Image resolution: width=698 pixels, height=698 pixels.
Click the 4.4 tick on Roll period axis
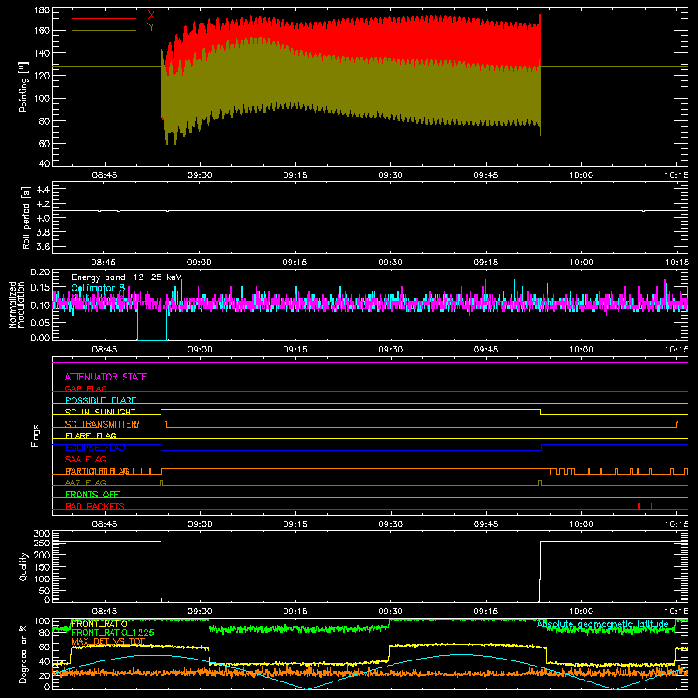(43, 189)
